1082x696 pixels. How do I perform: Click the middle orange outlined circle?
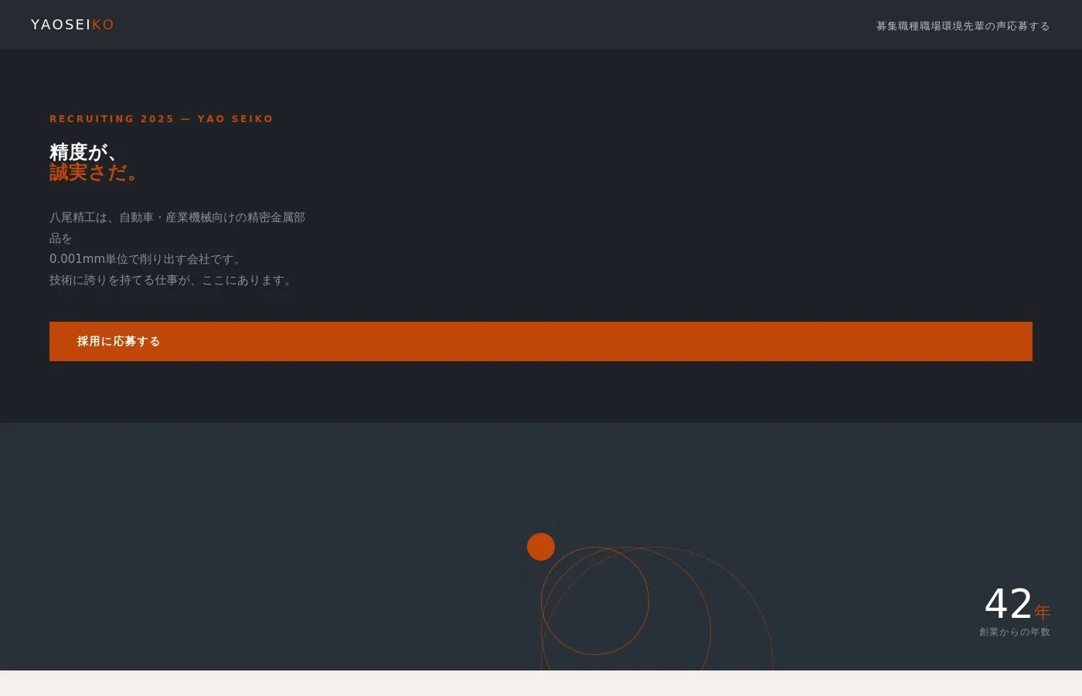coord(626,608)
